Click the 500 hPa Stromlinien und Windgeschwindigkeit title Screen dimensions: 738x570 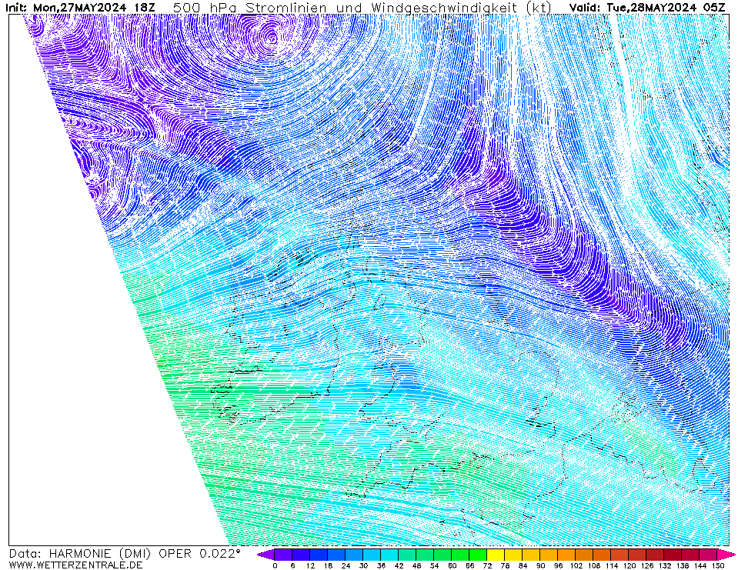pos(362,8)
